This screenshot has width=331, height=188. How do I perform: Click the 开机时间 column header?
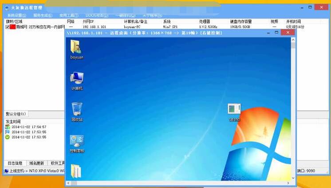click(294, 21)
